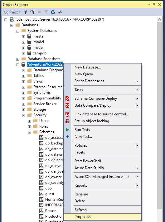Select Start PowerShell menu entry
This screenshot has height=222, width=165.
(103, 161)
